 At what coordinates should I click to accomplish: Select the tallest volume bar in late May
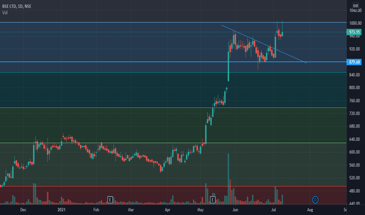click(x=228, y=179)
